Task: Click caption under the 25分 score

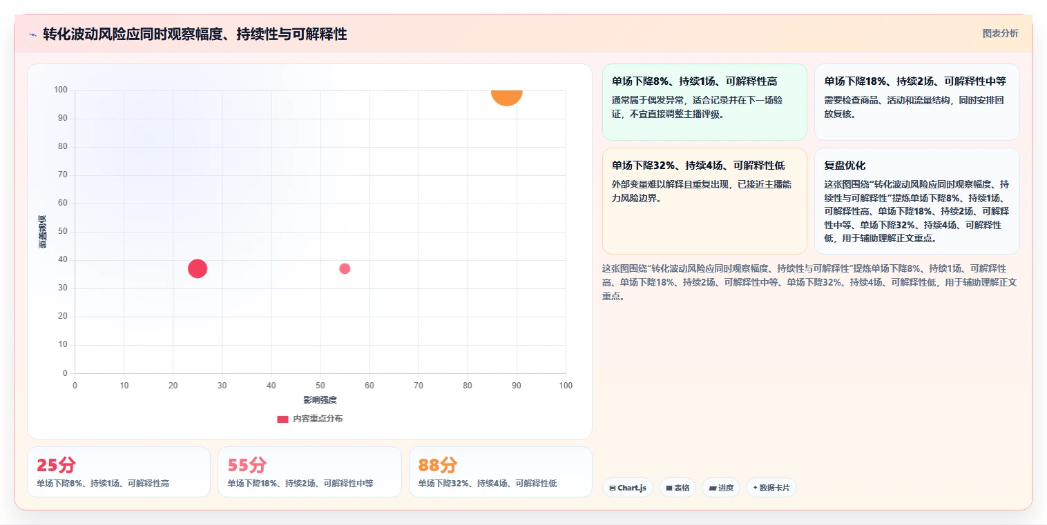Action: (x=103, y=484)
